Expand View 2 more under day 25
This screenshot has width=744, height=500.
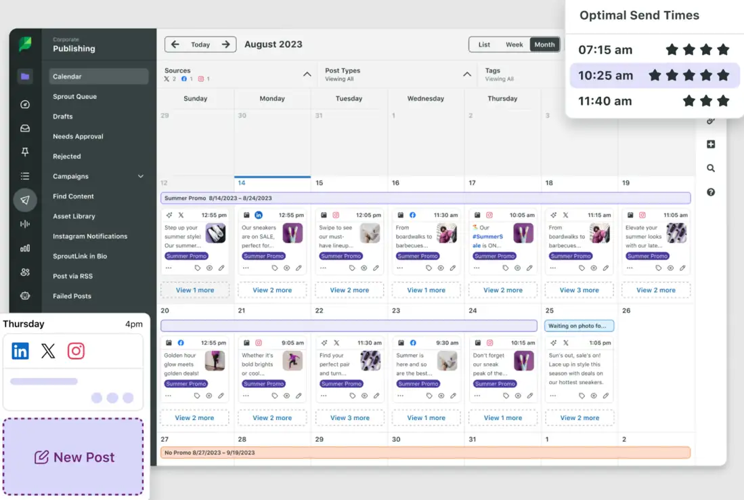tap(579, 418)
